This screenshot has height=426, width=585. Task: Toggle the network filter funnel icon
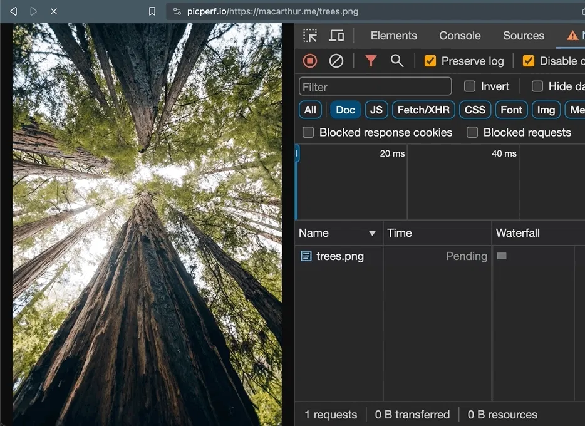[371, 61]
